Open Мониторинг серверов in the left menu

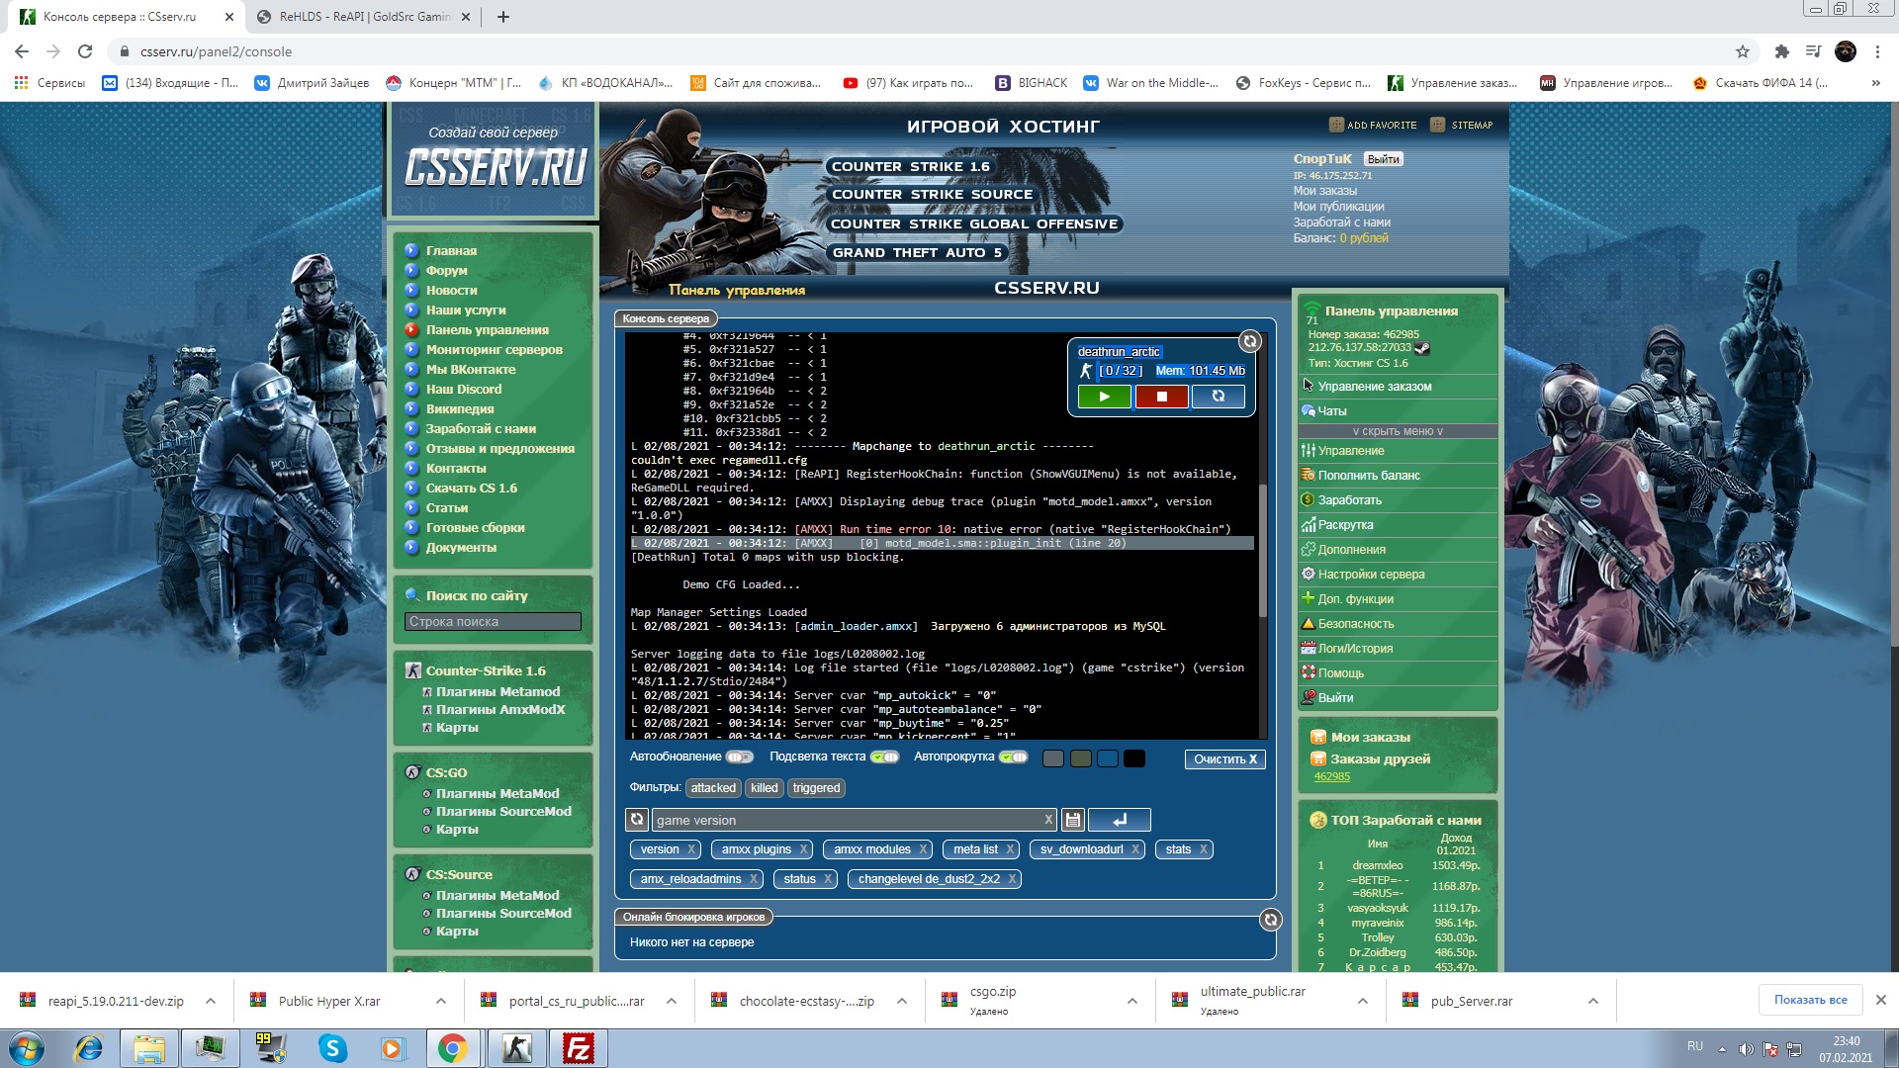click(494, 350)
